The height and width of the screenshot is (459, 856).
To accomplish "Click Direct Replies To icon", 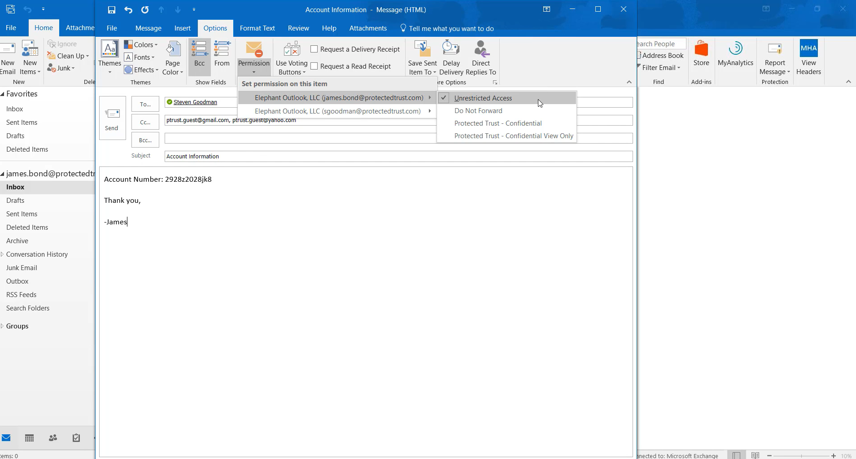I will point(481,49).
